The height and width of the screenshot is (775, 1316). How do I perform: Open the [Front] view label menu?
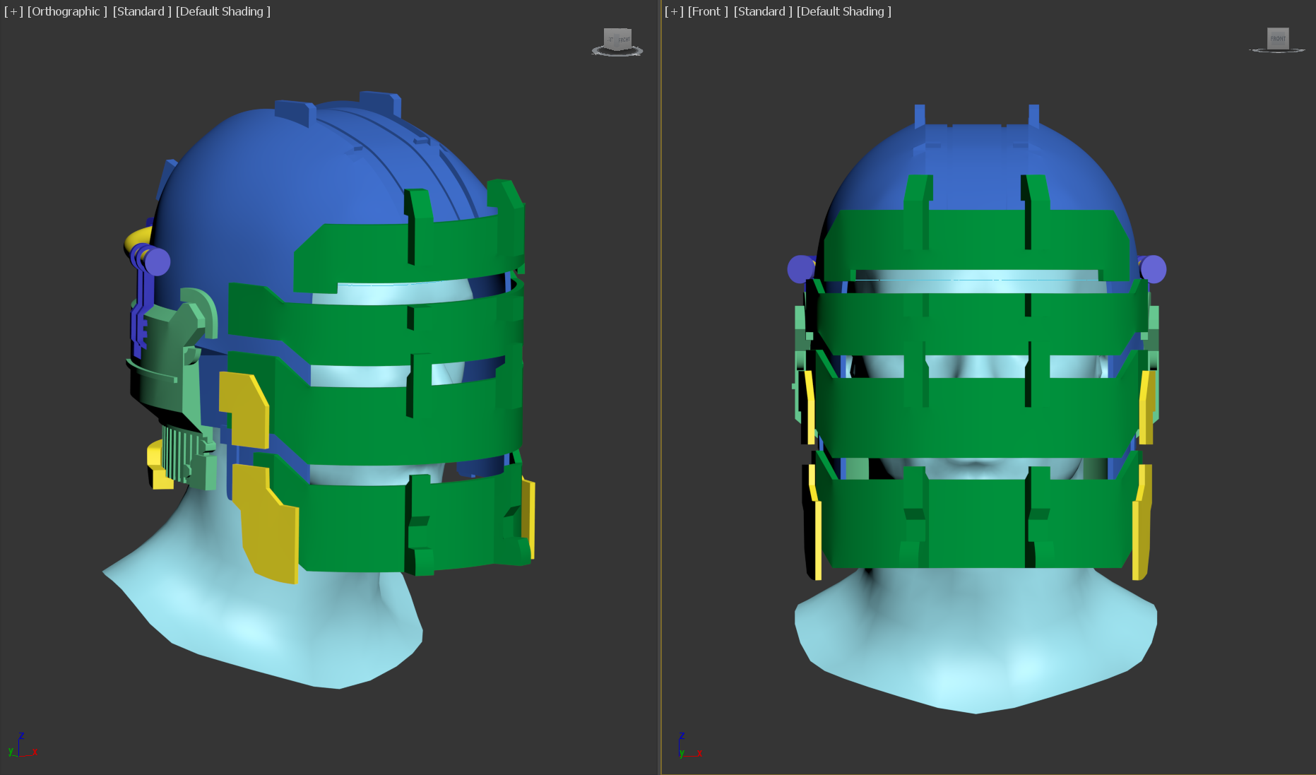pyautogui.click(x=708, y=11)
